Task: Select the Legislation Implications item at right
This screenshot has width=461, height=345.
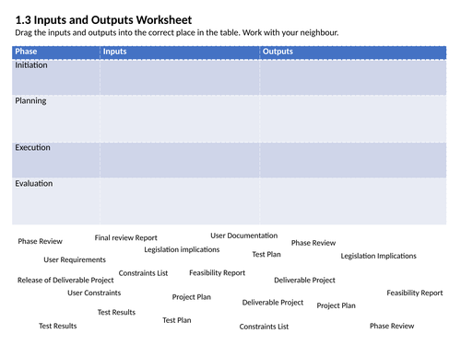Action: click(378, 256)
